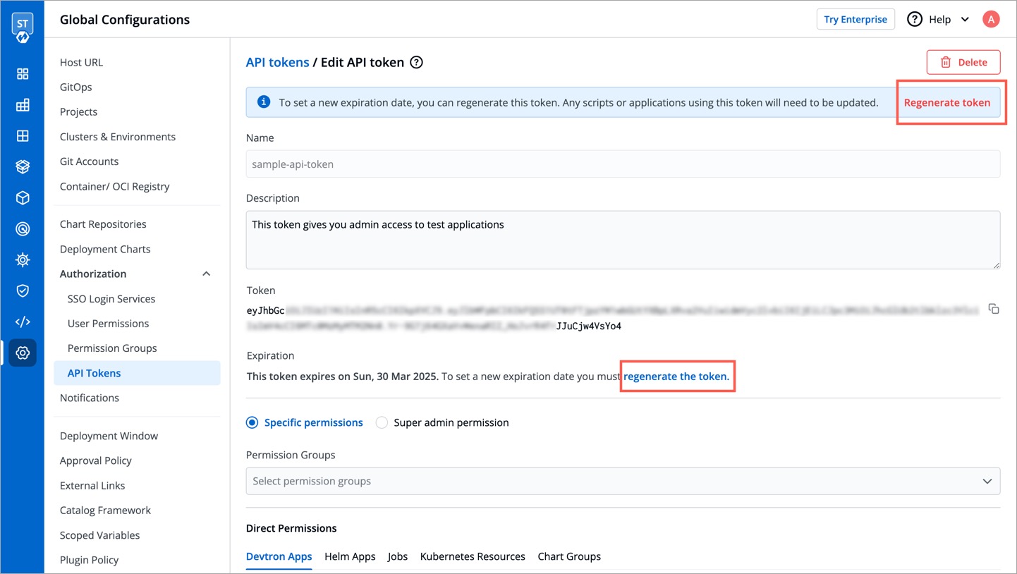Copy the API token to clipboard
The height and width of the screenshot is (574, 1017).
pos(993,309)
